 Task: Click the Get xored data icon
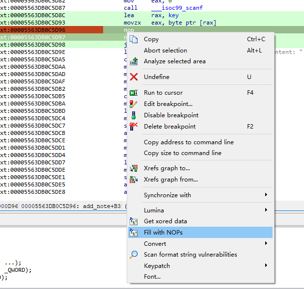click(134, 221)
